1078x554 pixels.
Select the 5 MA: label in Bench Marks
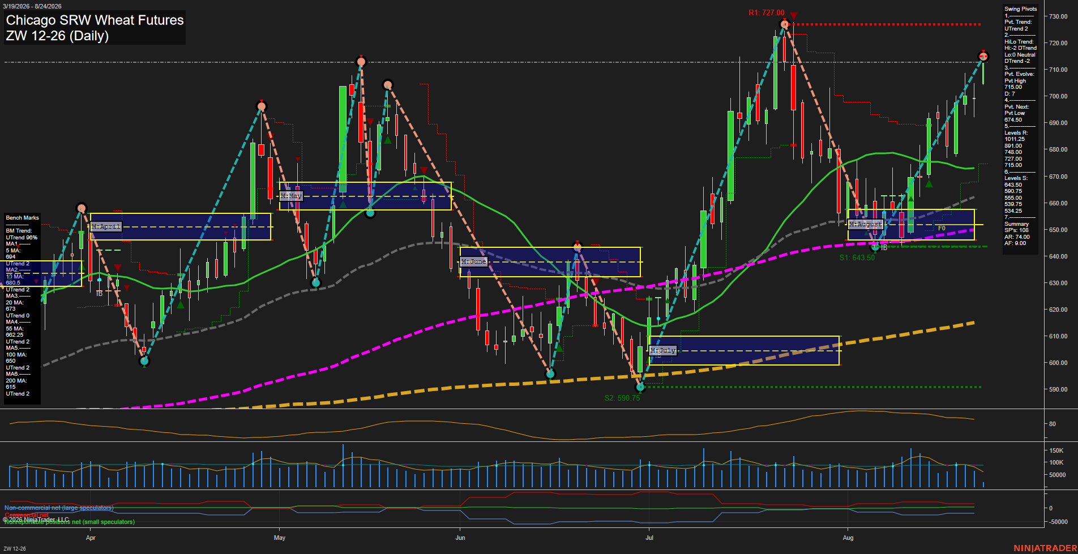pyautogui.click(x=14, y=251)
